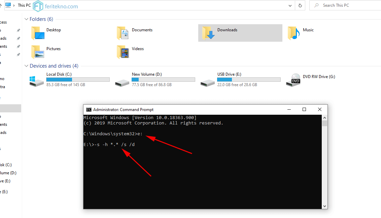Image resolution: width=381 pixels, height=218 pixels.
Task: Click the Command Prompt scrollbar thumb
Action: click(x=325, y=123)
